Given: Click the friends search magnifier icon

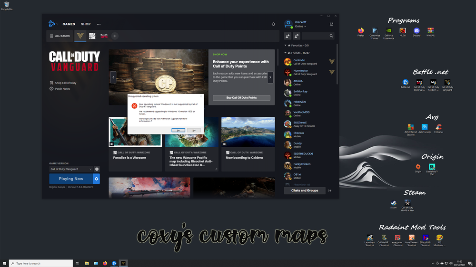Looking at the screenshot, I should point(331,36).
